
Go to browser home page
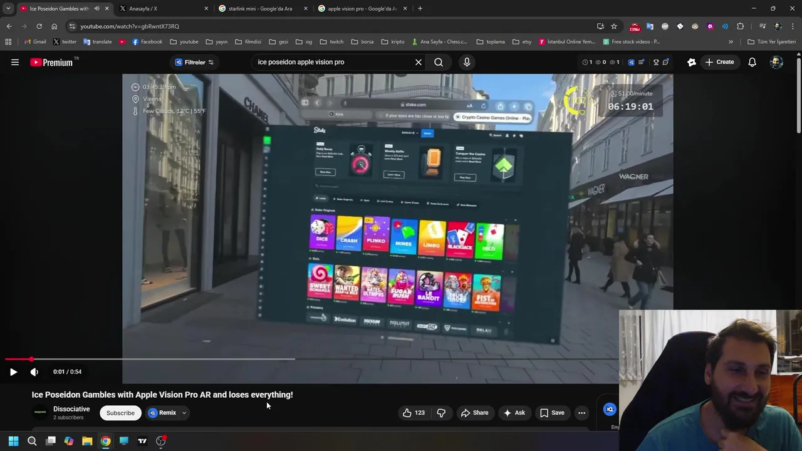tap(54, 26)
